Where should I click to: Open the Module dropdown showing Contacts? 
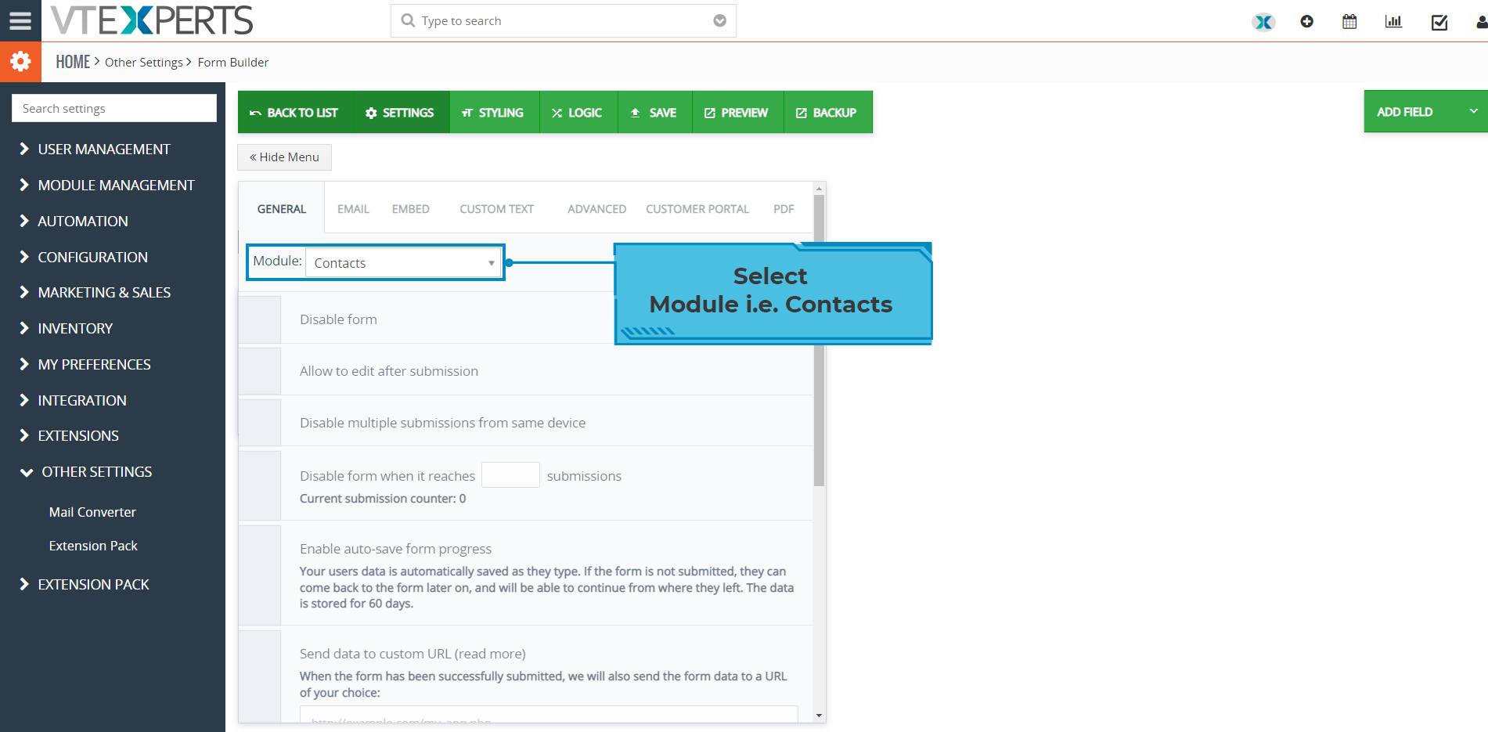(x=403, y=262)
